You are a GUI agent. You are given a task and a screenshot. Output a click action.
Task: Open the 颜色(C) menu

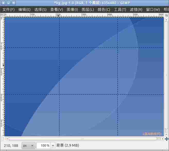point(104,10)
